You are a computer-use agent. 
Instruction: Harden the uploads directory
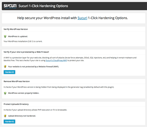[10, 122]
